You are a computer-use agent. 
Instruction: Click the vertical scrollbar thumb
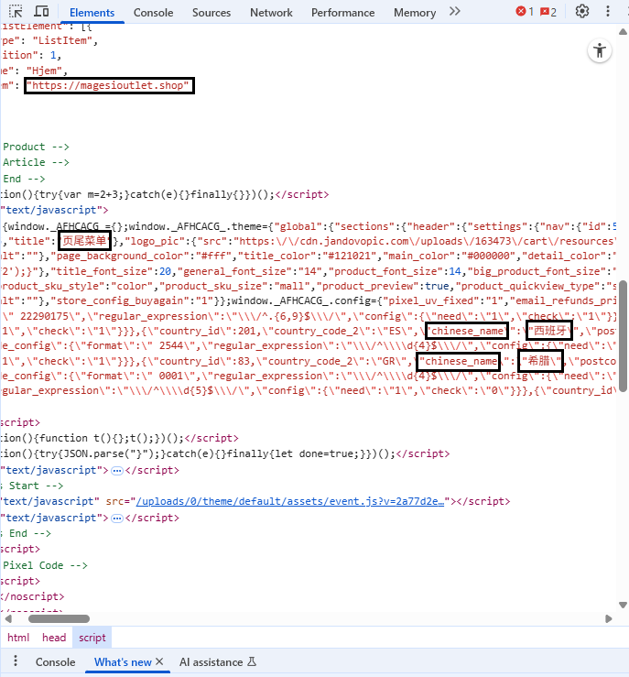623,336
